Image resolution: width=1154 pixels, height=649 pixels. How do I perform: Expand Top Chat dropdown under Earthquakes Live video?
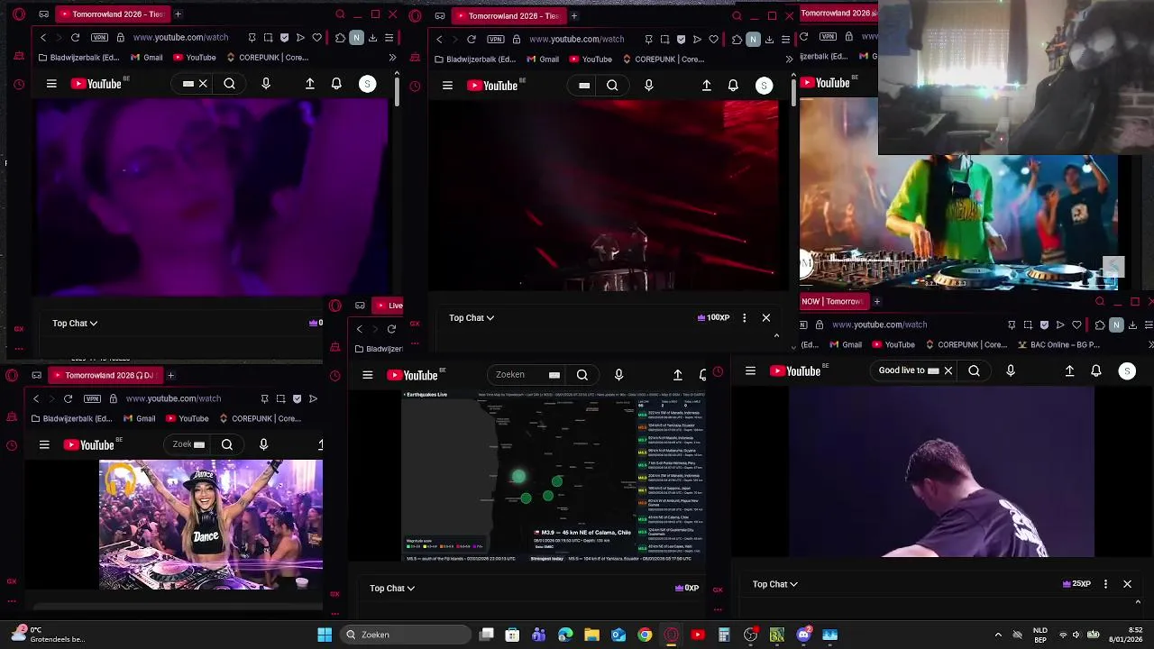click(x=392, y=588)
